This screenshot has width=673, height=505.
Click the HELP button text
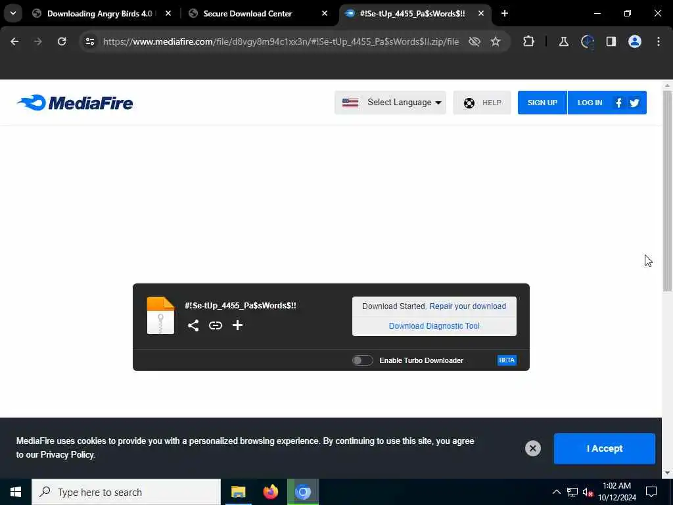(492, 103)
